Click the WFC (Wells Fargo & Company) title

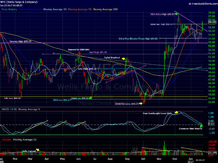(19, 2)
